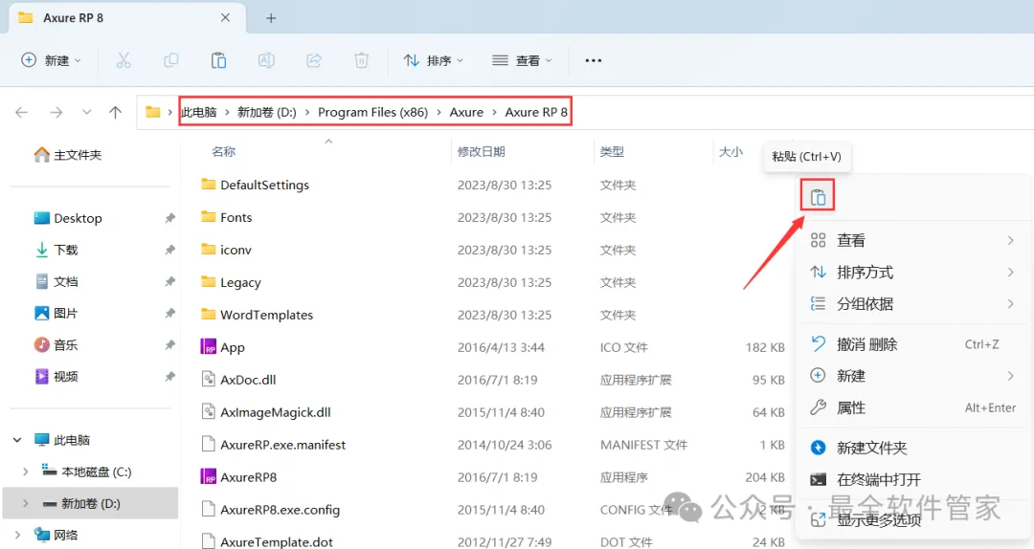The width and height of the screenshot is (1034, 549).
Task: Click the Delete trash icon in toolbar
Action: point(361,60)
